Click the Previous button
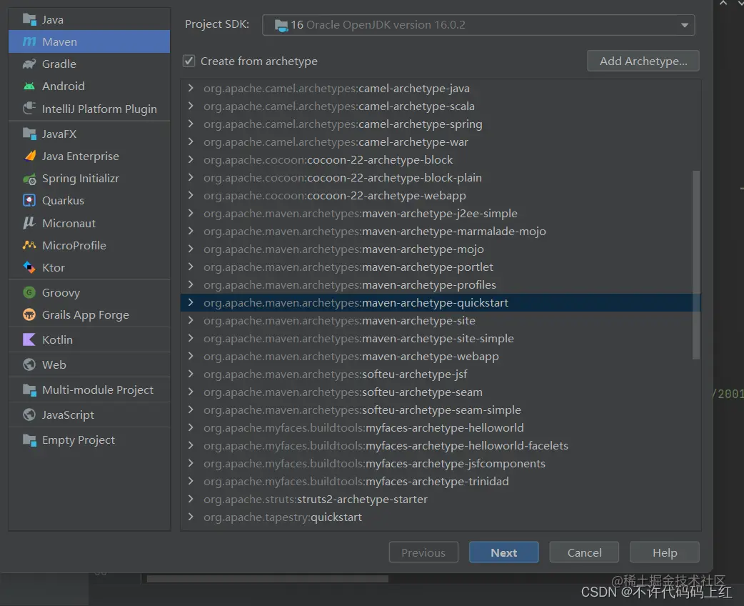 (x=423, y=552)
